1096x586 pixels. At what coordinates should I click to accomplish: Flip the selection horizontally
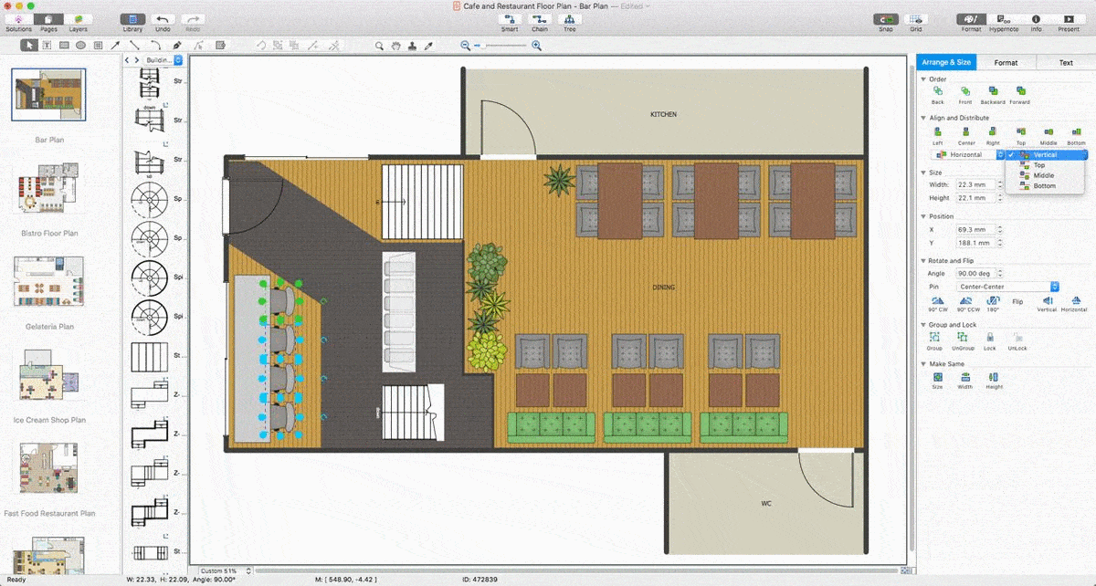pos(1074,300)
